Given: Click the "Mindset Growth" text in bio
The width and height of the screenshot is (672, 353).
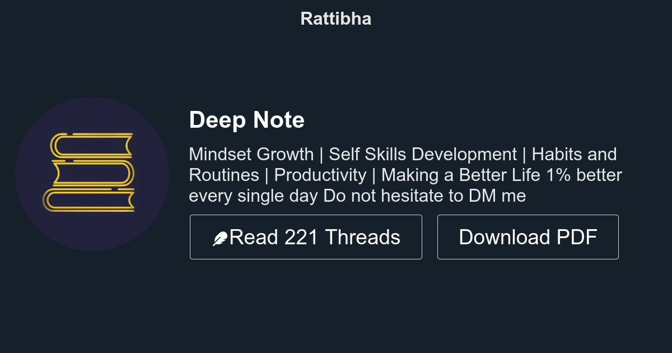Looking at the screenshot, I should 251,154.
